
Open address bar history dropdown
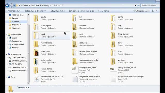pos(136,5)
